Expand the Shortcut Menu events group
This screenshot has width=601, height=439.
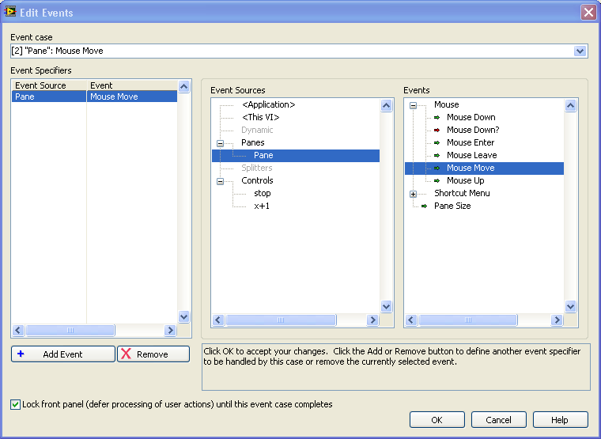[413, 194]
